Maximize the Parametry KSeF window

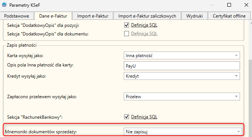tap(229, 5)
